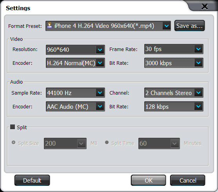Image resolution: width=218 pixels, height=192 pixels.
Task: Expand the Format Preset dropdown arrow
Action: [166, 26]
